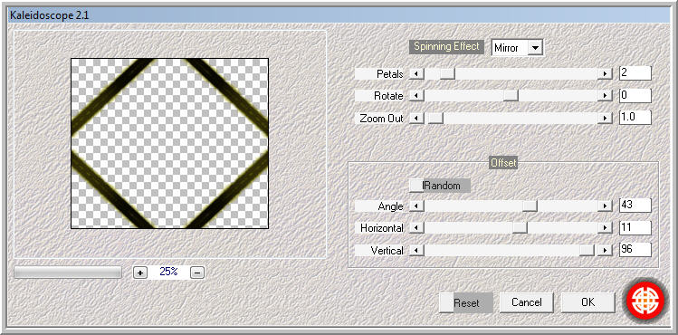
Task: Decrease Horizontal offset with the left arrow
Action: [416, 228]
